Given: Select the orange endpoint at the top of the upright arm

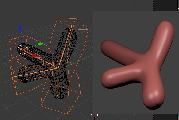Looking at the screenshot, I should click(x=71, y=26).
